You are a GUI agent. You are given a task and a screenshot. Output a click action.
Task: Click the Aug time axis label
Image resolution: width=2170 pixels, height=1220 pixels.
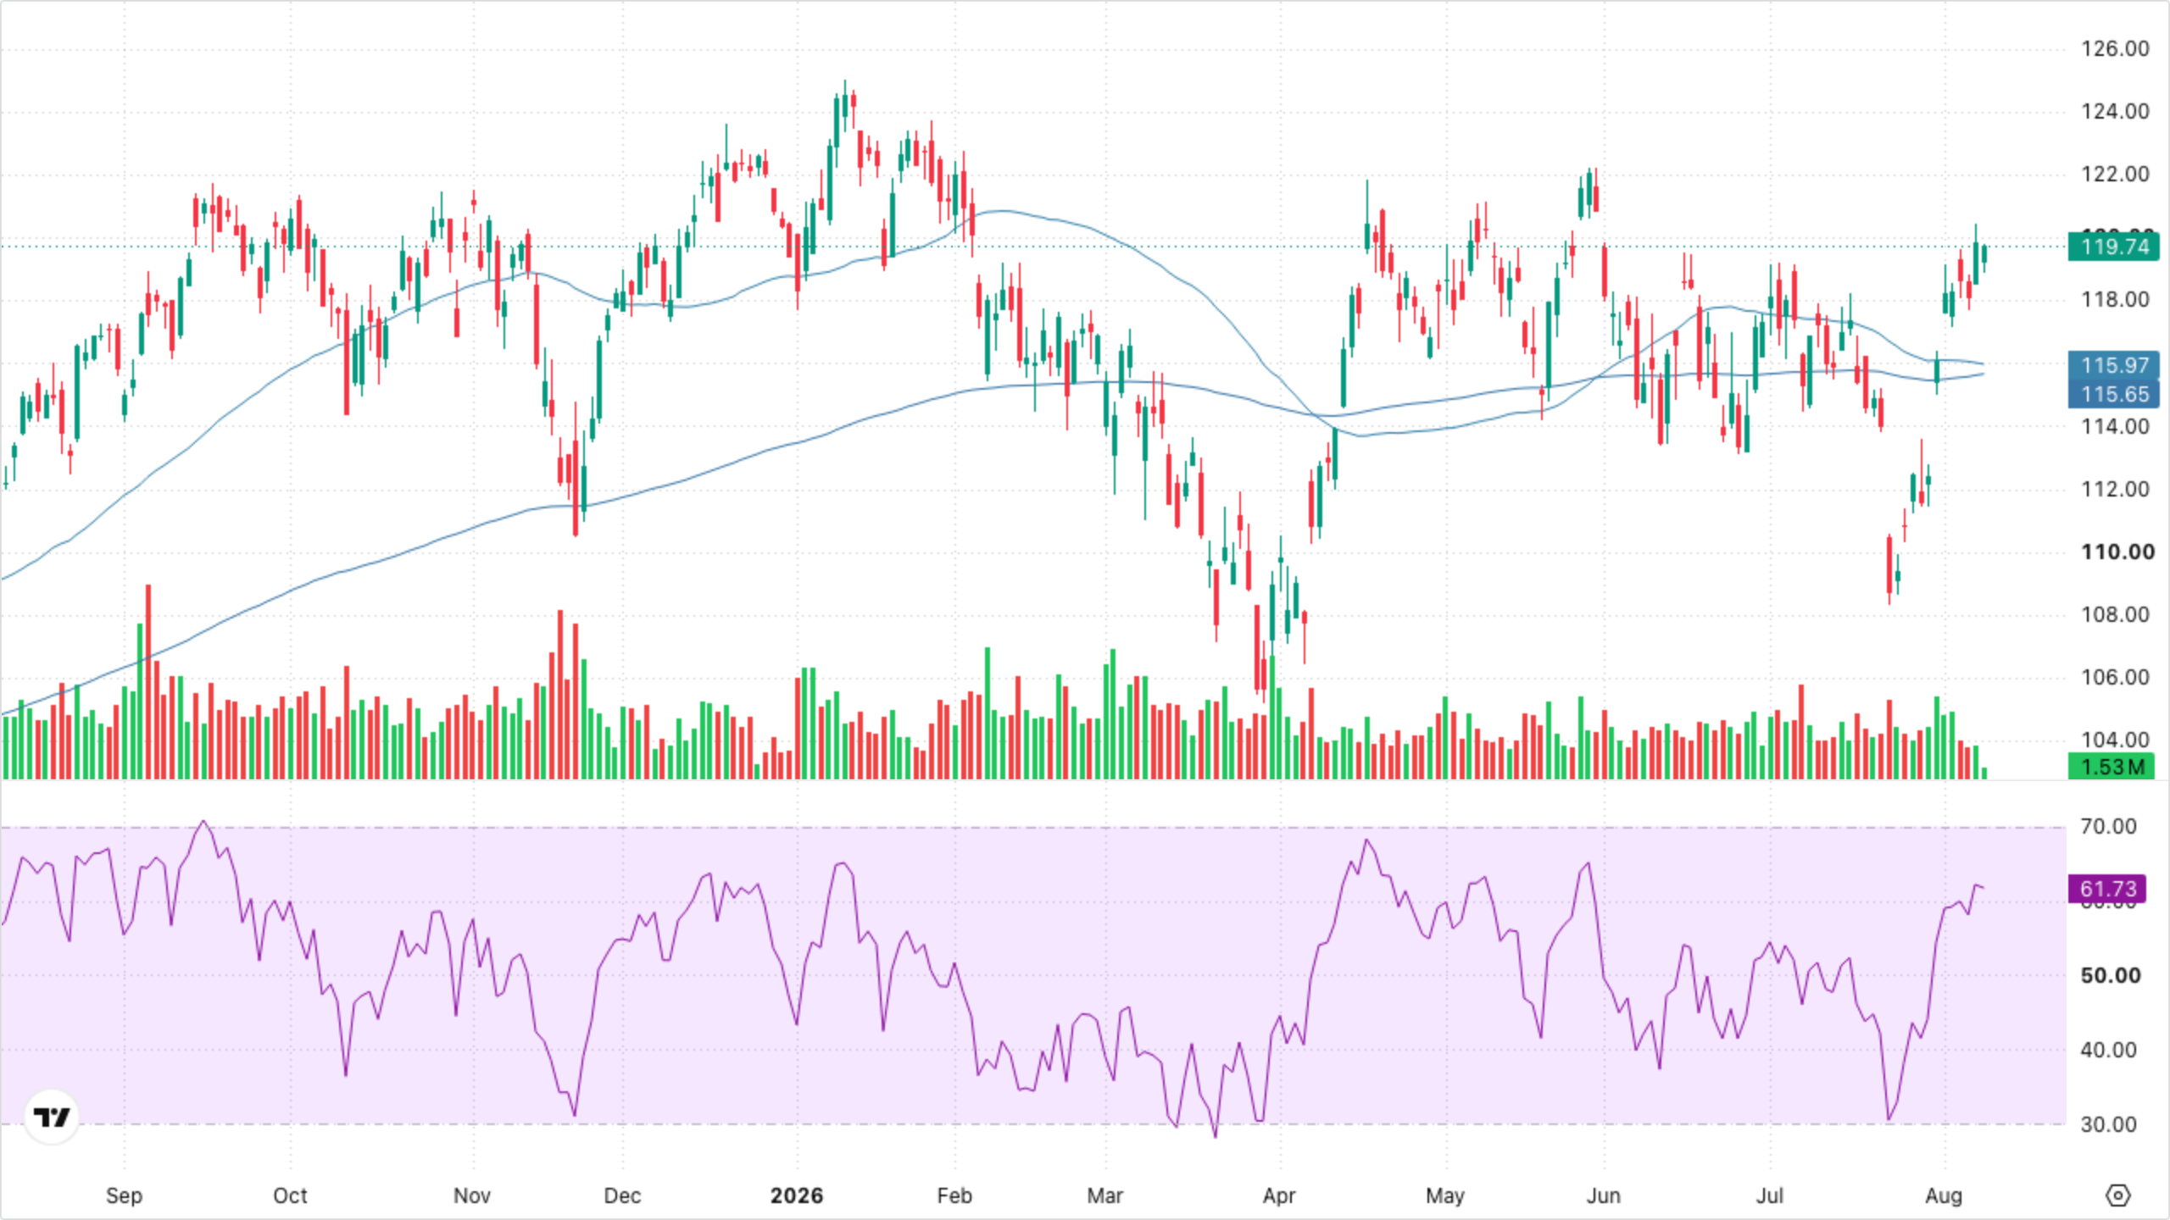1944,1195
